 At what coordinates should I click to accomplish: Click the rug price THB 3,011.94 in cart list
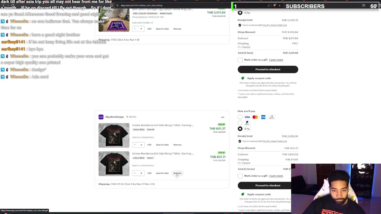point(216,12)
